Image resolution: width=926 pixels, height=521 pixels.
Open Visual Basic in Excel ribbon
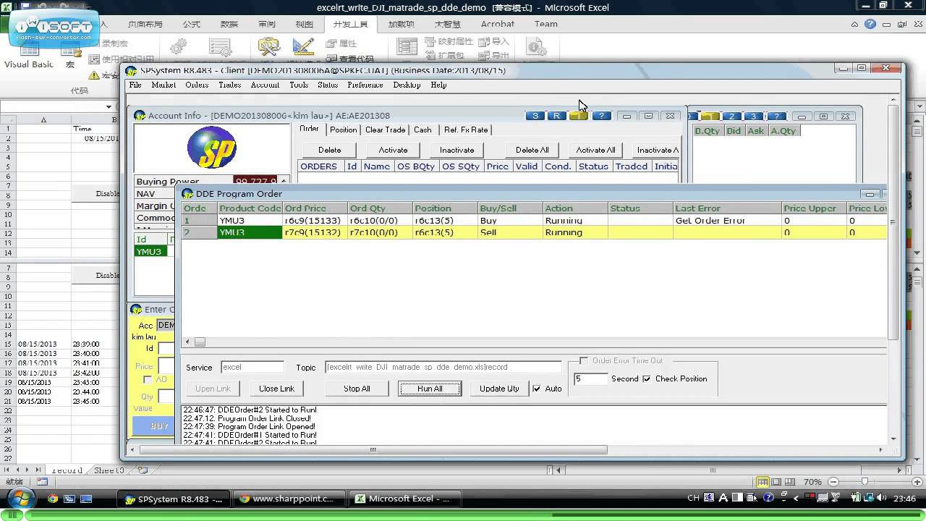(x=29, y=56)
